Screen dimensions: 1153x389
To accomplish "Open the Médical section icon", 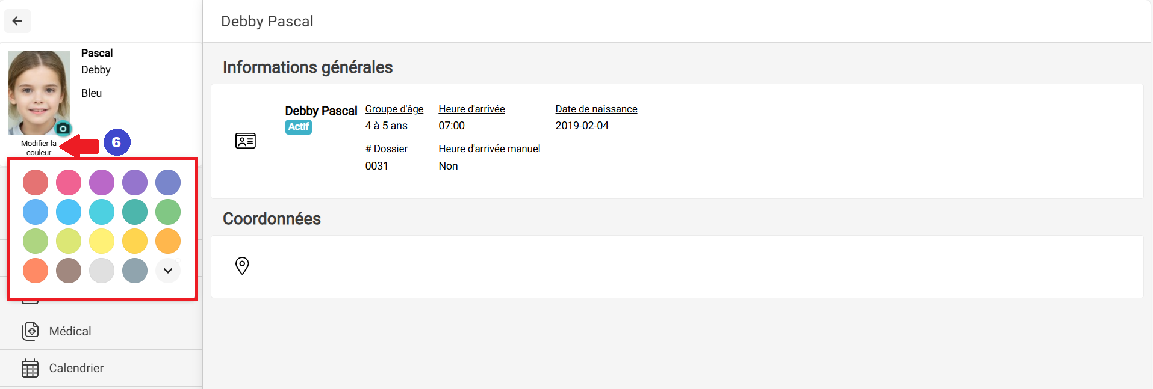I will click(x=30, y=331).
